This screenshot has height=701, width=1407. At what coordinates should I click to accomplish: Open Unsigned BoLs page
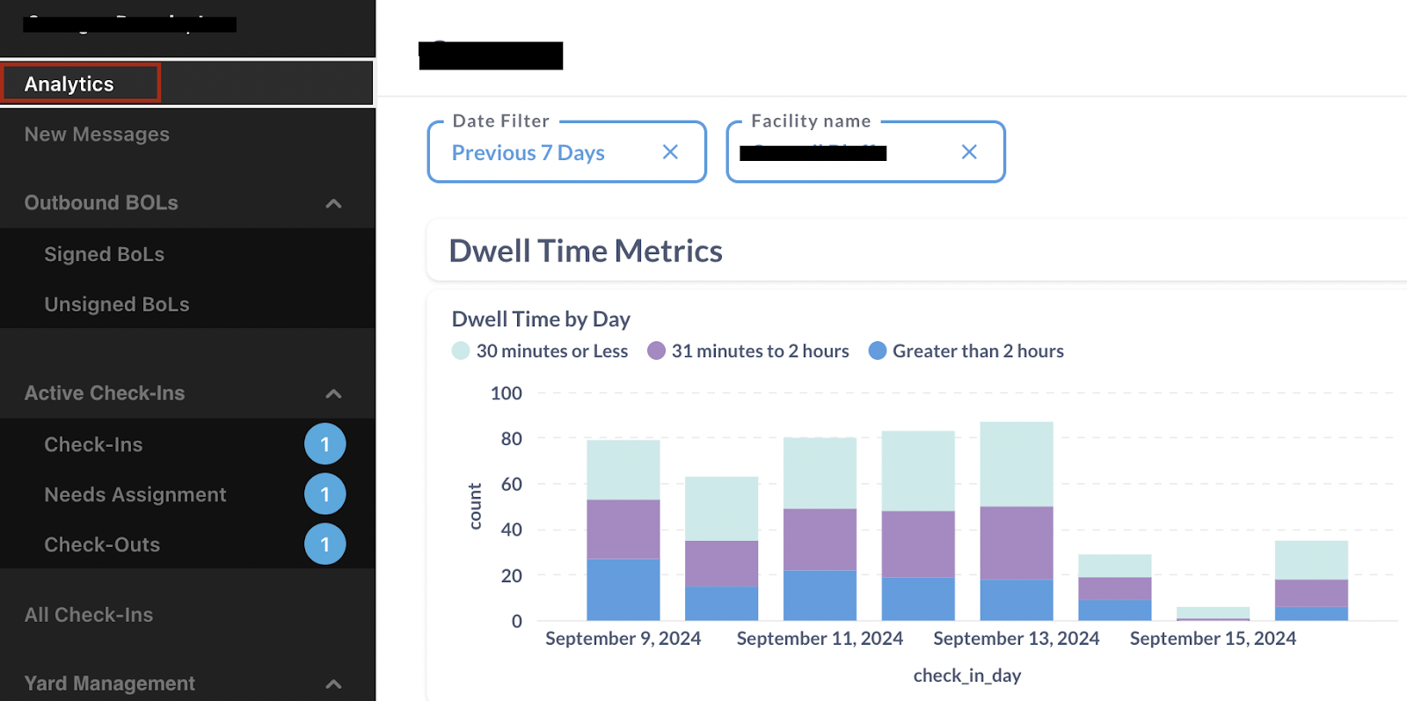click(x=116, y=304)
